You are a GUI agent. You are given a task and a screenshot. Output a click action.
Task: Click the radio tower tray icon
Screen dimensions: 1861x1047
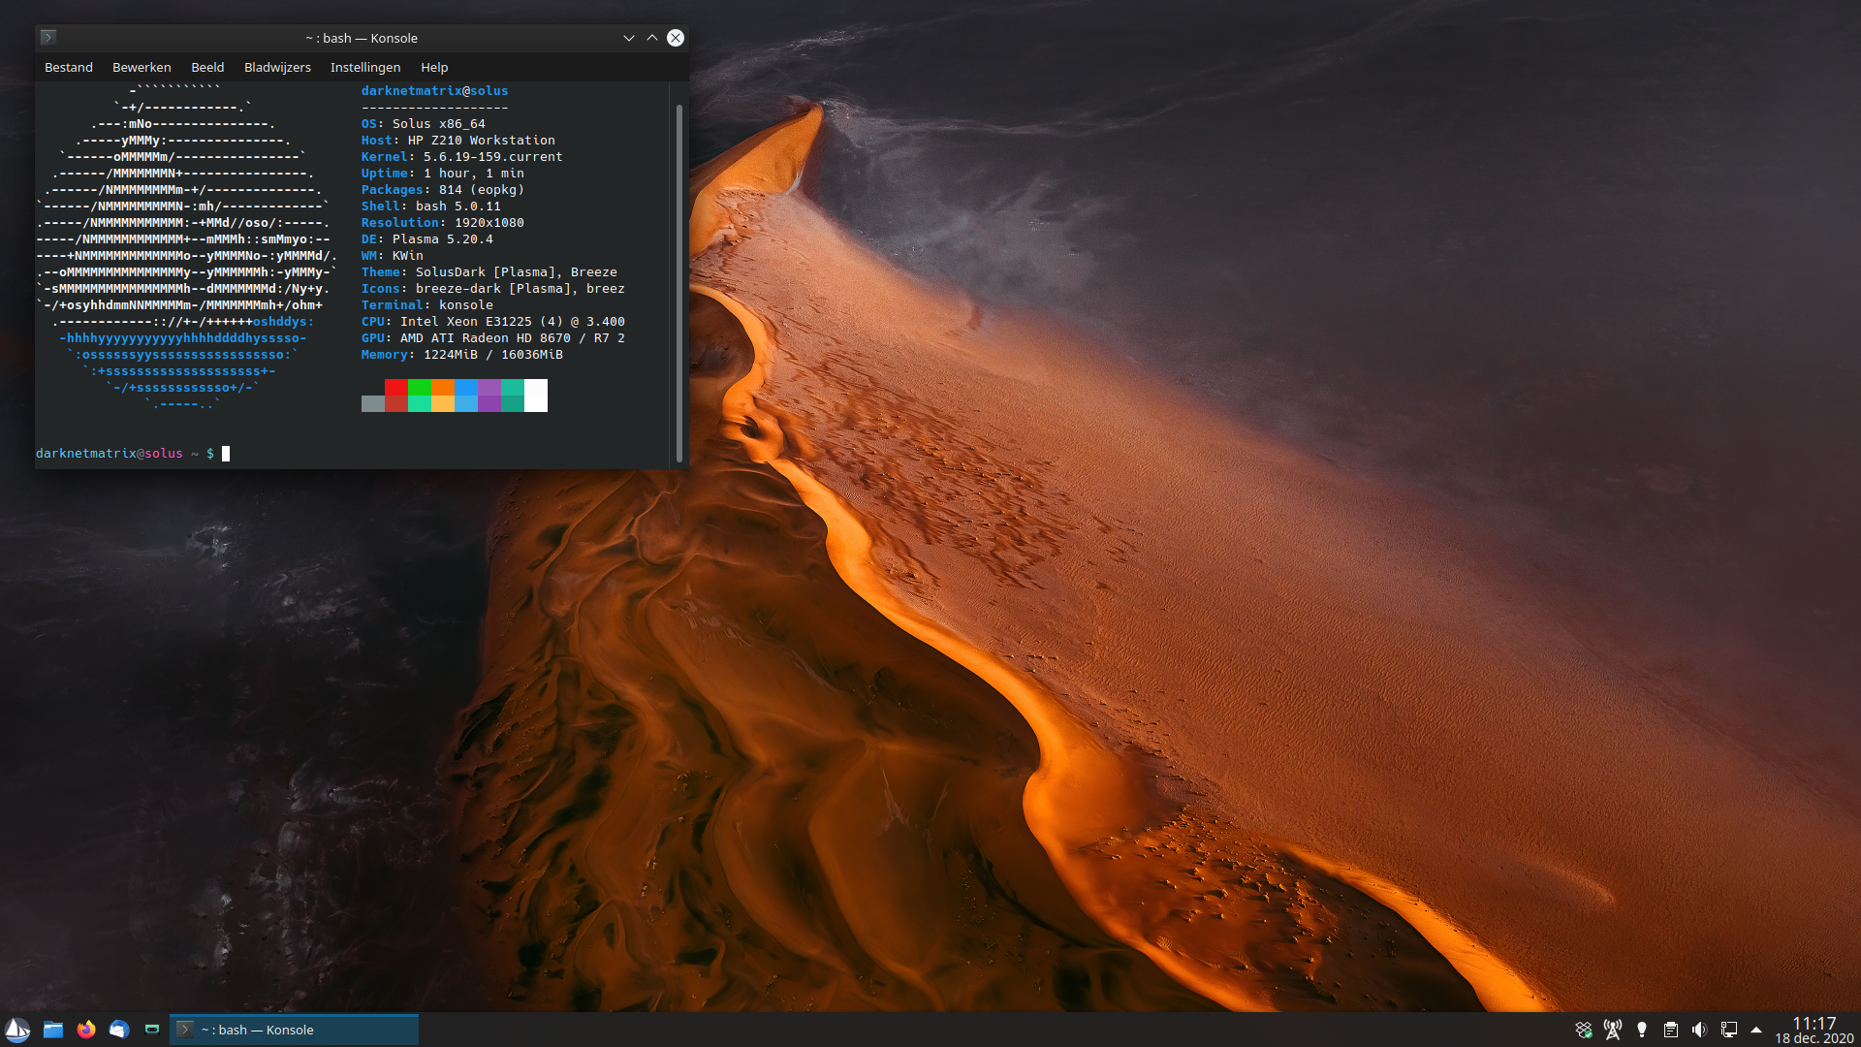(x=1613, y=1030)
